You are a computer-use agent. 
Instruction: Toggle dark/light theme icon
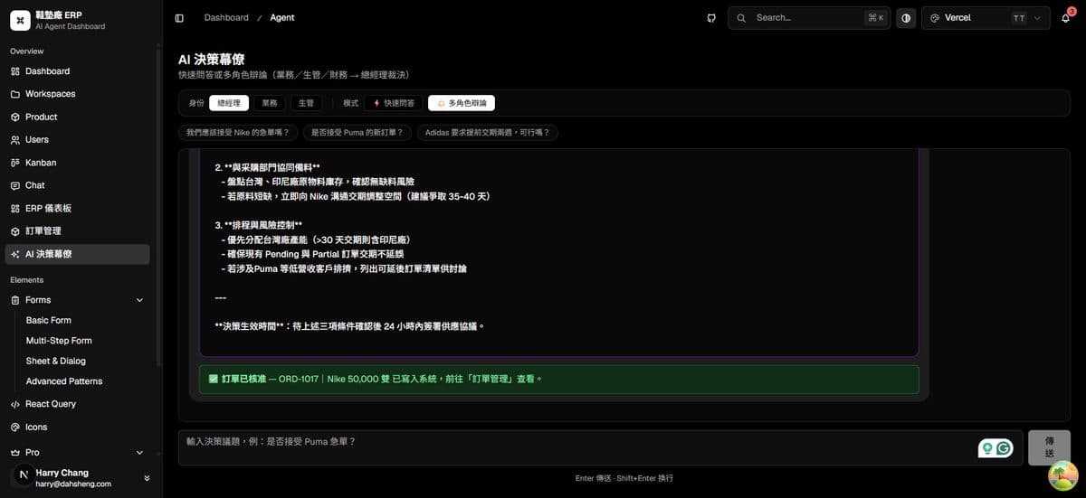tap(906, 18)
